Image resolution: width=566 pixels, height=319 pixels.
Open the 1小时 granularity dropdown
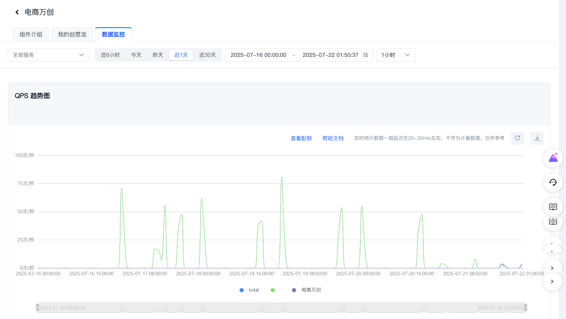click(x=395, y=55)
